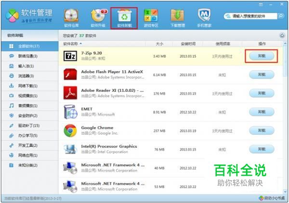Click the Intel Processor Graphics icon
This screenshot has height=203, width=289.
[x=70, y=149]
